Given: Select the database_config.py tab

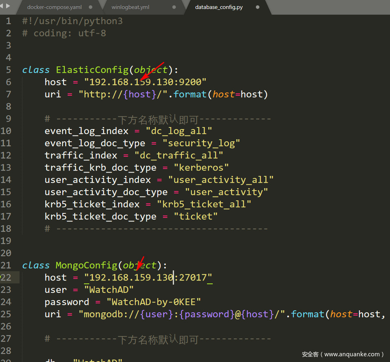Looking at the screenshot, I should 219,7.
